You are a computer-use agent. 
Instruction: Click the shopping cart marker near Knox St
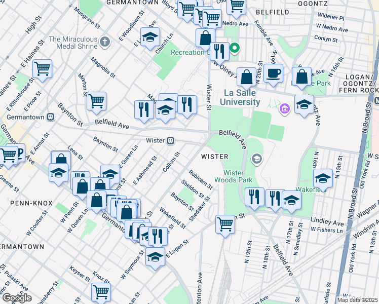101,293
